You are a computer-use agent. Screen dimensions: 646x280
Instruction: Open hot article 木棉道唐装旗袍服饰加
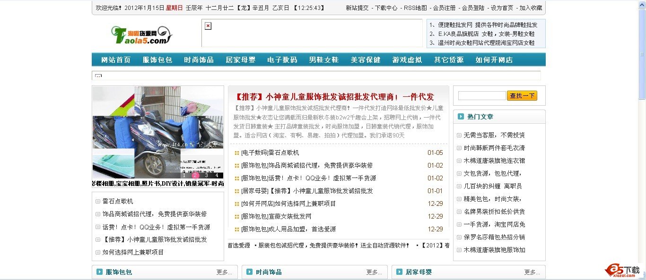coord(494,250)
